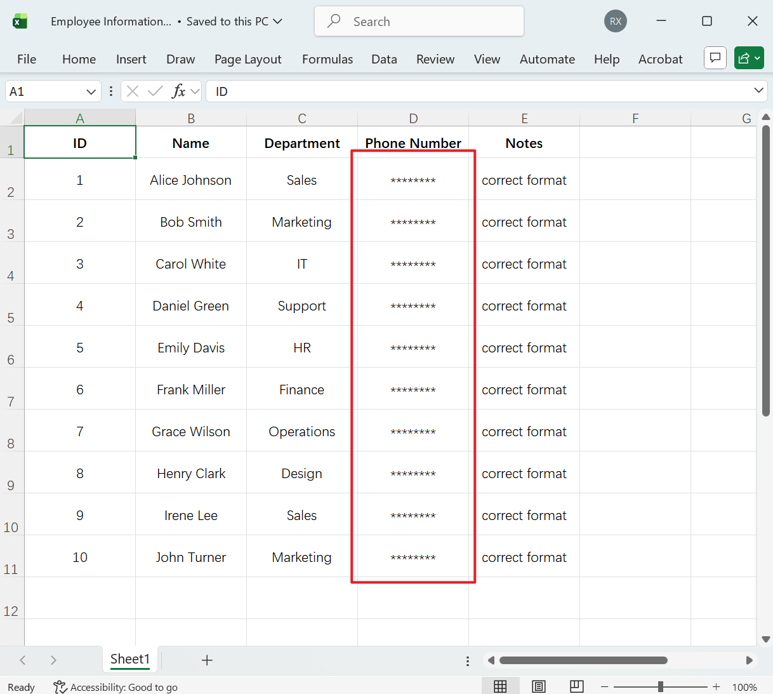The height and width of the screenshot is (694, 773).
Task: Select the Normal view icon
Action: 500,686
